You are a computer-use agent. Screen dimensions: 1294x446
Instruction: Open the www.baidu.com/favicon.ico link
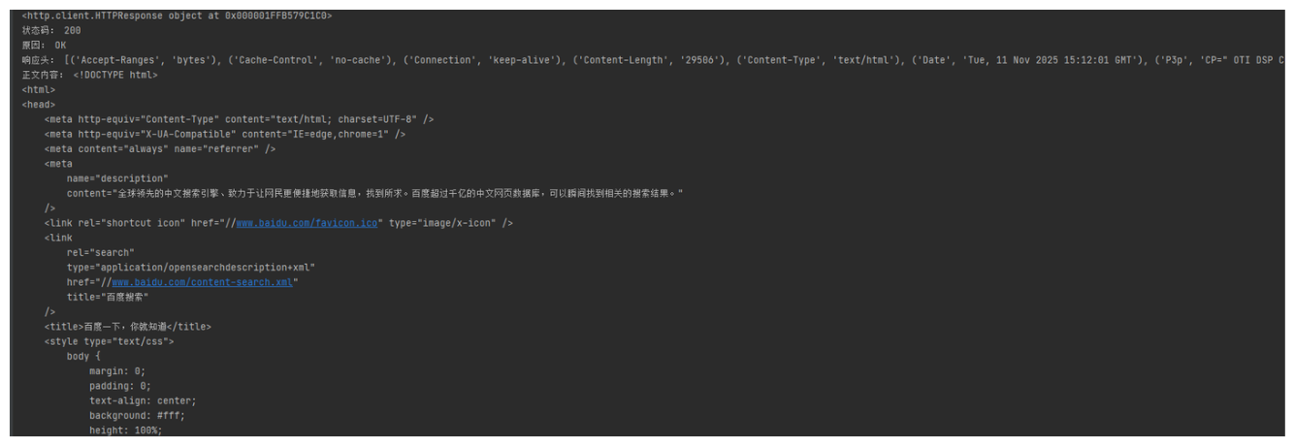click(307, 223)
